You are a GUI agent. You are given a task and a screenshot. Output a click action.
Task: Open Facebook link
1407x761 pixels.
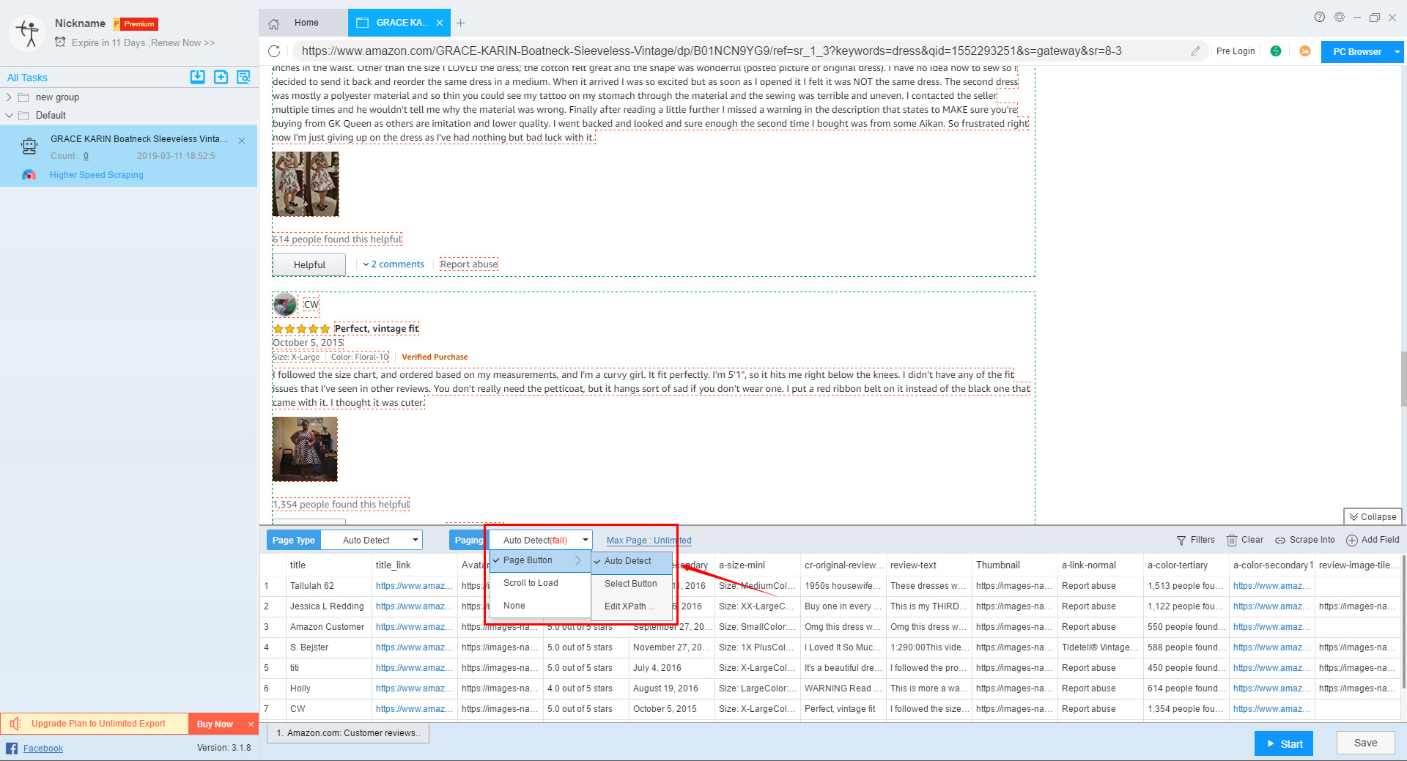tap(43, 749)
